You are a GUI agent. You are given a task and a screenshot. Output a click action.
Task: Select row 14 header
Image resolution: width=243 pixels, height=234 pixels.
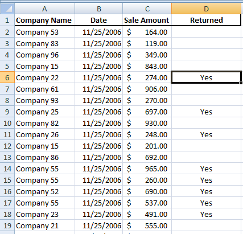pyautogui.click(x=7, y=169)
